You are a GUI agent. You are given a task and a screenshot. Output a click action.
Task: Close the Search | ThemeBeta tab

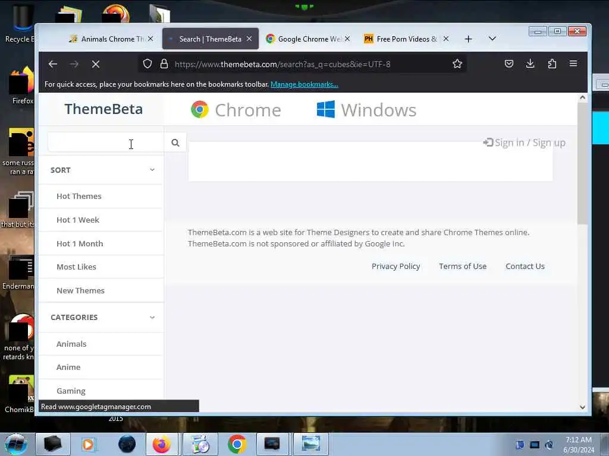pyautogui.click(x=249, y=39)
